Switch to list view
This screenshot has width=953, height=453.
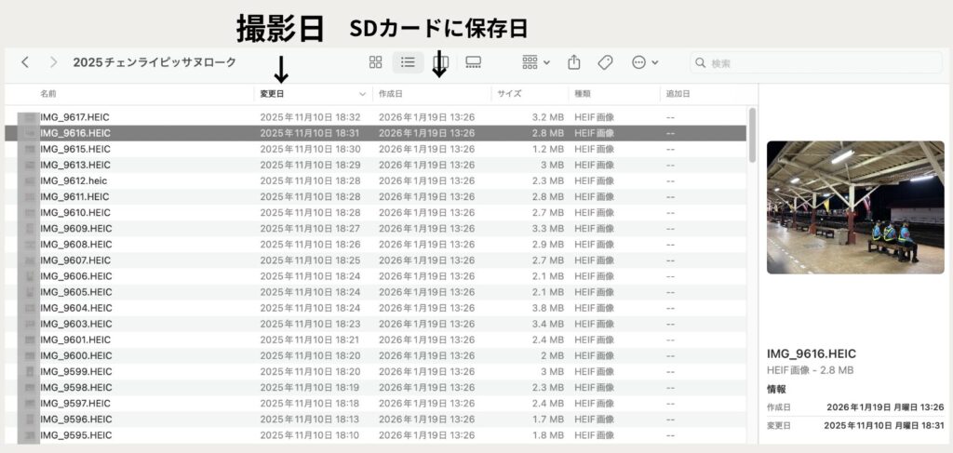tap(408, 62)
